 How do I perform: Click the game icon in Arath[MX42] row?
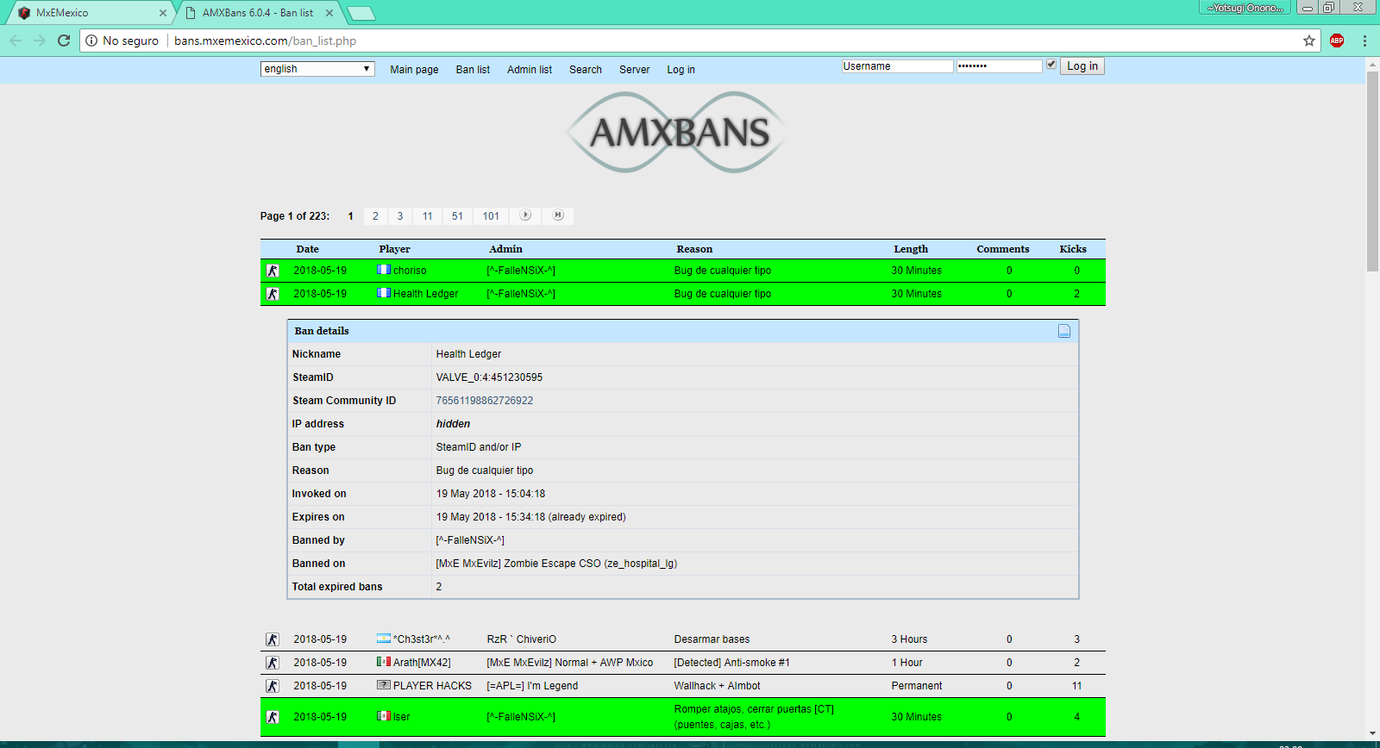point(273,663)
